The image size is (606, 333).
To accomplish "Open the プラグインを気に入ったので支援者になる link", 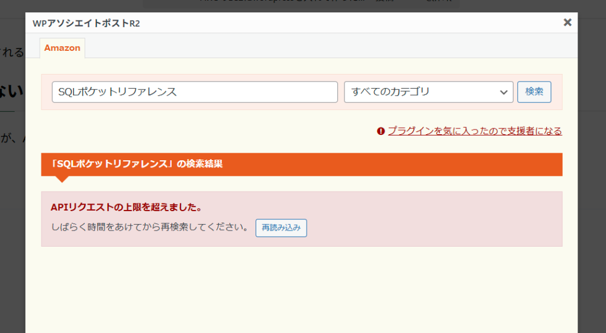I will [x=475, y=131].
